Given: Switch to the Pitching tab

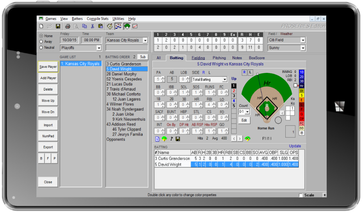Looking at the screenshot, I should [219, 58].
